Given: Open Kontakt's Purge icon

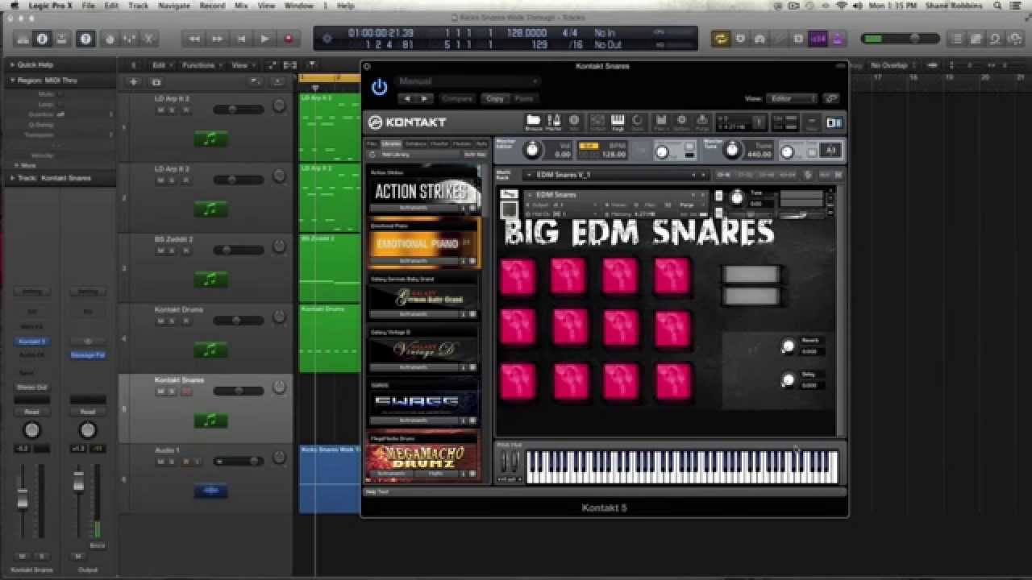Looking at the screenshot, I should coord(702,122).
